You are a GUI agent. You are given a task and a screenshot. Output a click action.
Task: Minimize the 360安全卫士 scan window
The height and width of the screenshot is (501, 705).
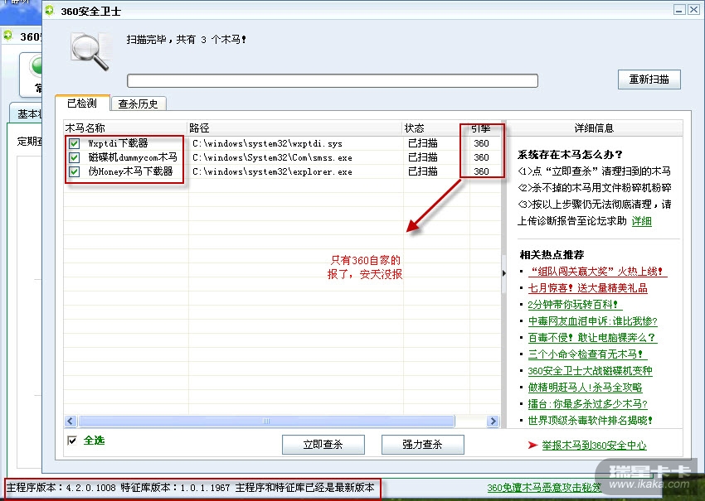(679, 10)
